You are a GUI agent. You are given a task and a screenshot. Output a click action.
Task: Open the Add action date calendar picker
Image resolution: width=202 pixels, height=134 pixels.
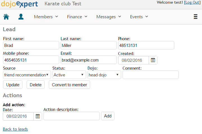(x=38, y=116)
